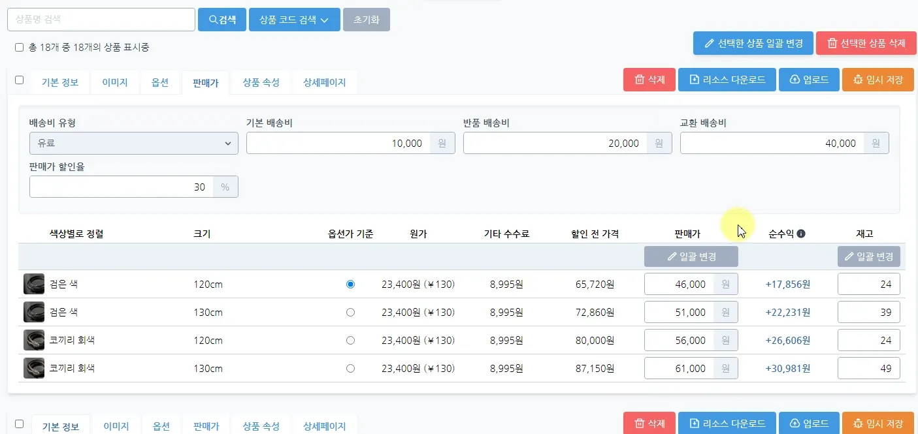Open thumbnail of 검은 색 120cm row
The image size is (918, 434).
click(x=34, y=285)
